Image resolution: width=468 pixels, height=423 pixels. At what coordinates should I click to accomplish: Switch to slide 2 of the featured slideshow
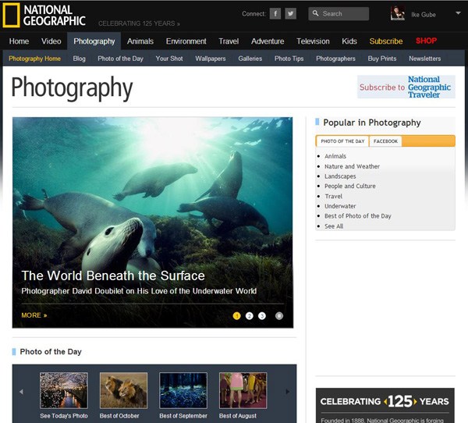[250, 316]
